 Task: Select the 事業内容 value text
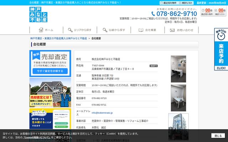pyautogui.click(x=120, y=121)
